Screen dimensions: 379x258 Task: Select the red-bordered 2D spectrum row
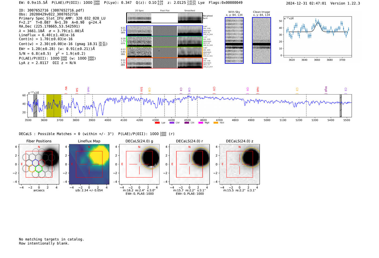(x=165, y=63)
